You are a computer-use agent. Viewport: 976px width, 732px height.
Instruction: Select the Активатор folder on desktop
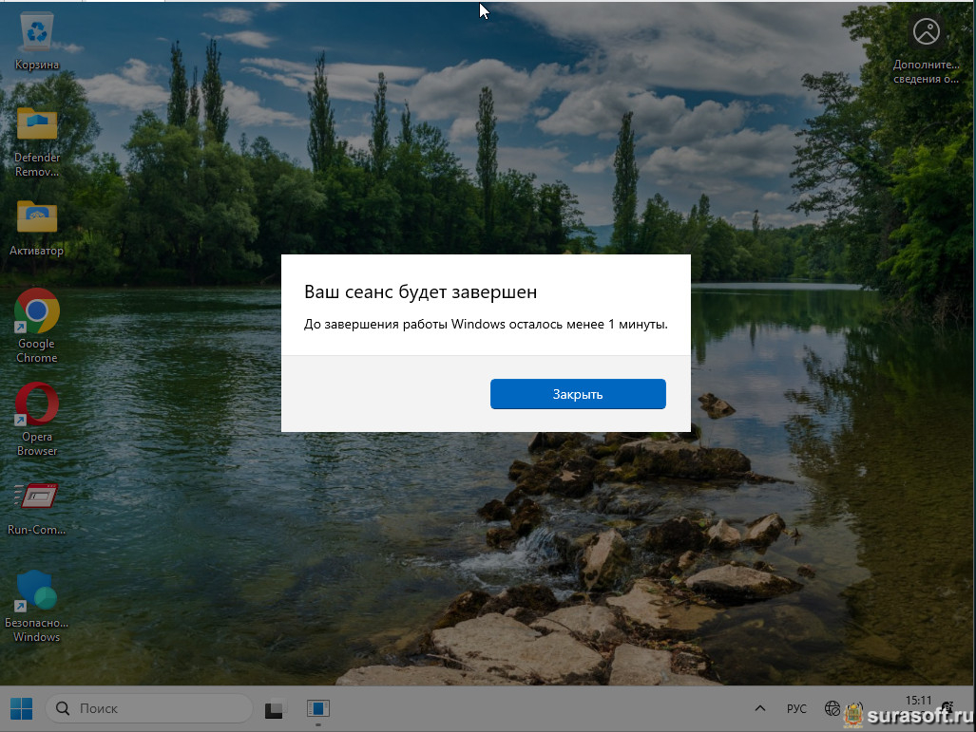(x=37, y=218)
